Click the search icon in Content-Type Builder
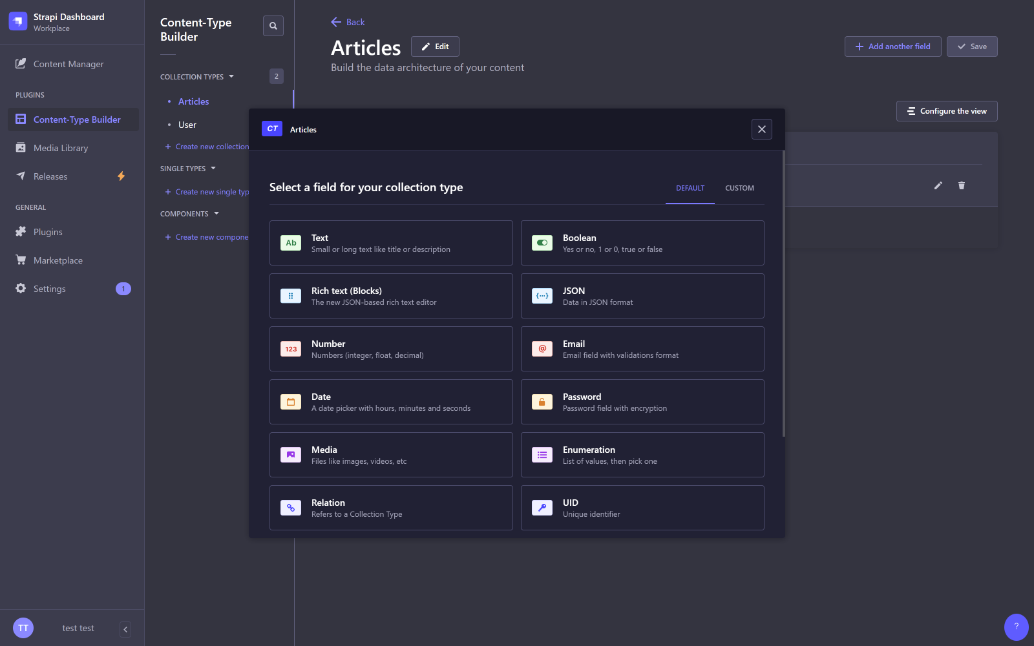The image size is (1034, 646). (x=273, y=26)
